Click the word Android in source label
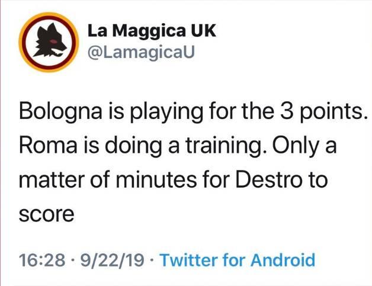Viewport: 372px width, 286px height. pos(283,260)
